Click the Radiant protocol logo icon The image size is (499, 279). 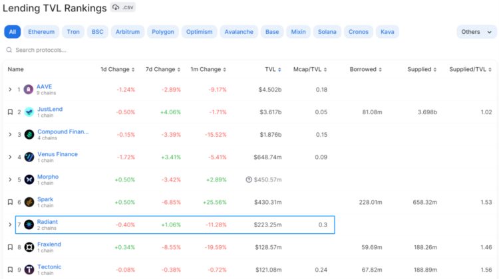[29, 225]
